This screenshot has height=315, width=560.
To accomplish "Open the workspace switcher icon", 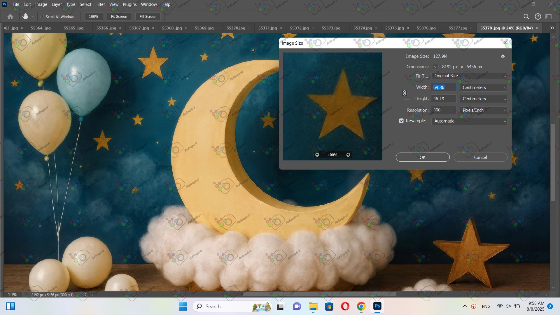I will pyautogui.click(x=549, y=17).
